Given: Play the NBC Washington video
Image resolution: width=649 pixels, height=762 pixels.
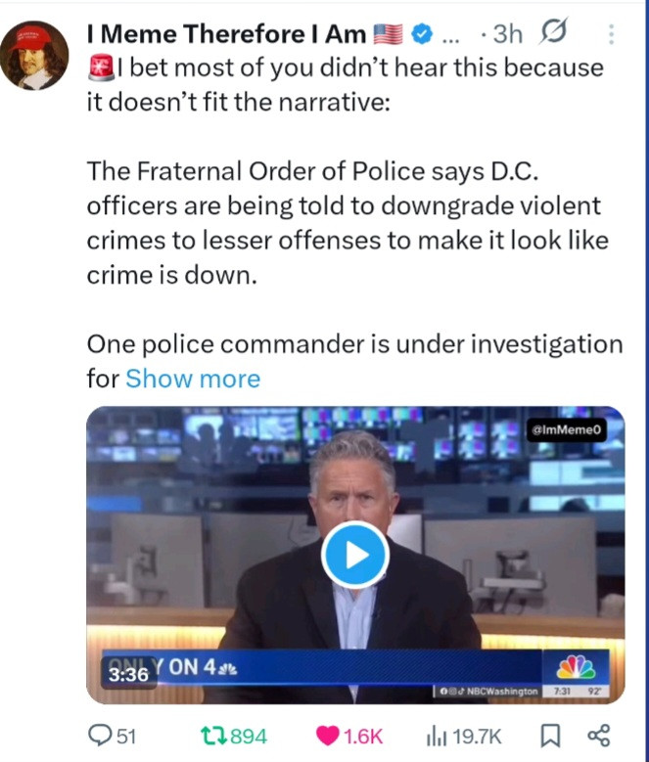Looking at the screenshot, I should [355, 556].
